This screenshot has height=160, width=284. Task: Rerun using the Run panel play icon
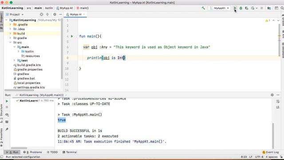7,101
